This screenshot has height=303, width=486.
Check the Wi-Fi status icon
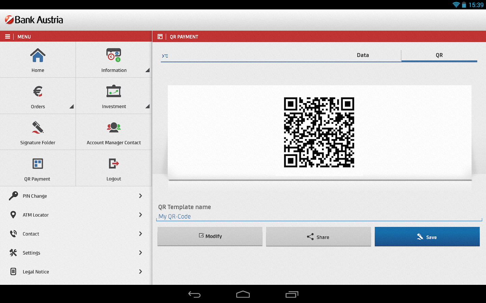pyautogui.click(x=456, y=5)
